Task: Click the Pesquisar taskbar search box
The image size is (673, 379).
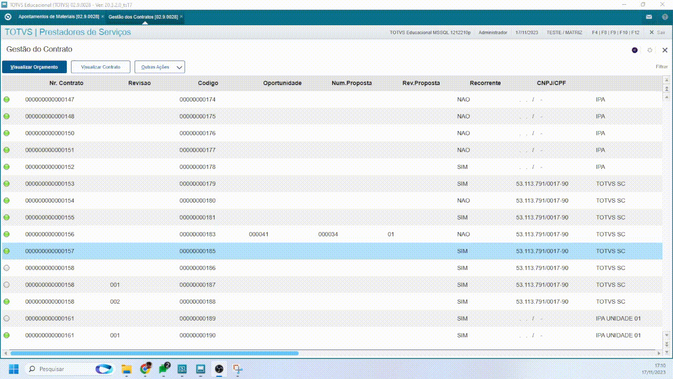Action: click(x=68, y=368)
